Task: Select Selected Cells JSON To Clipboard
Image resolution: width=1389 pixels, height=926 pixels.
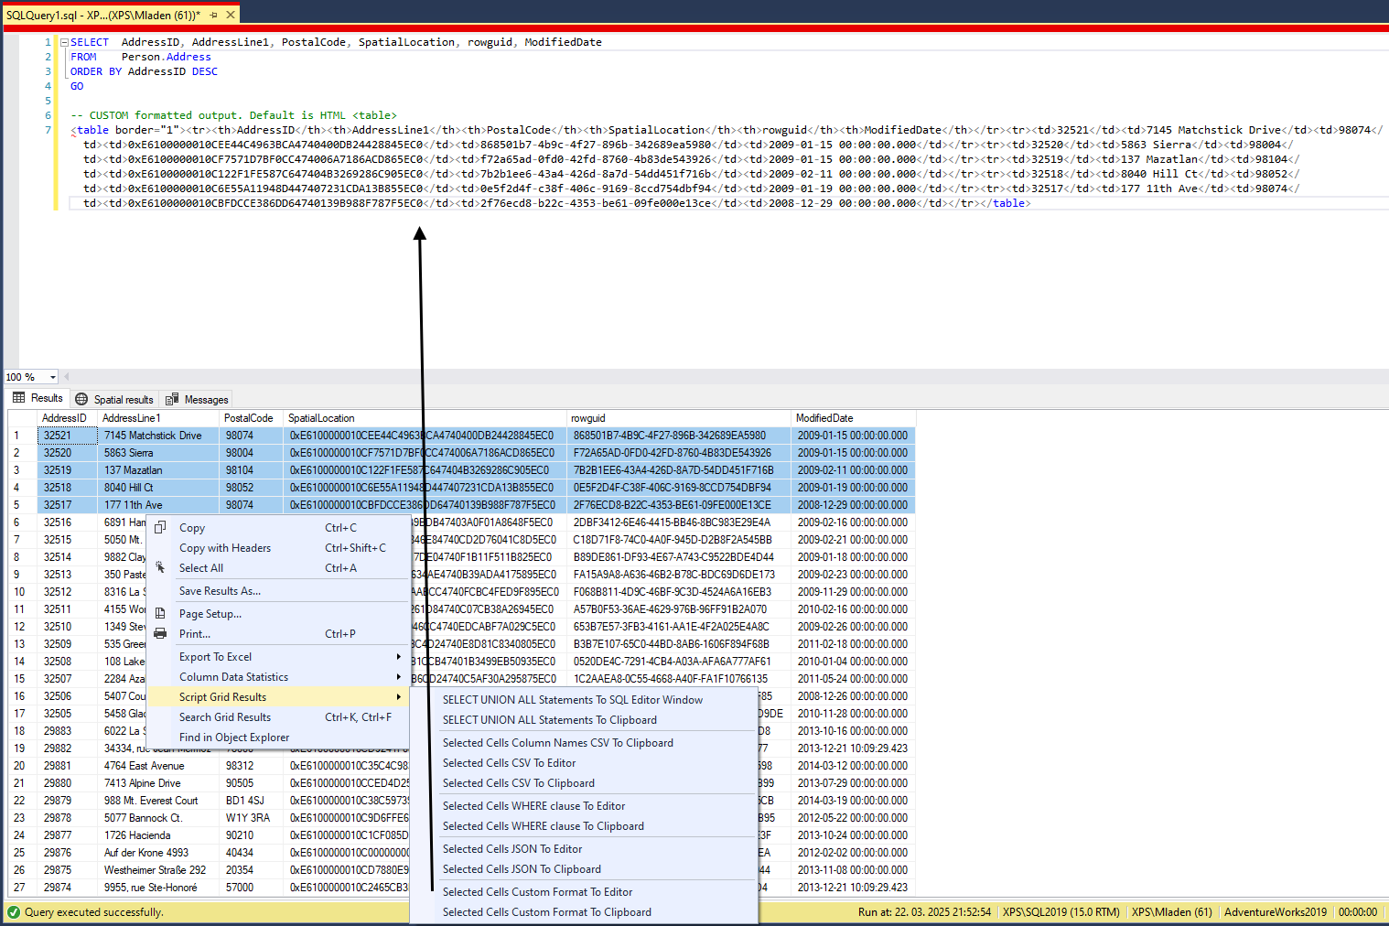Action: [584, 869]
